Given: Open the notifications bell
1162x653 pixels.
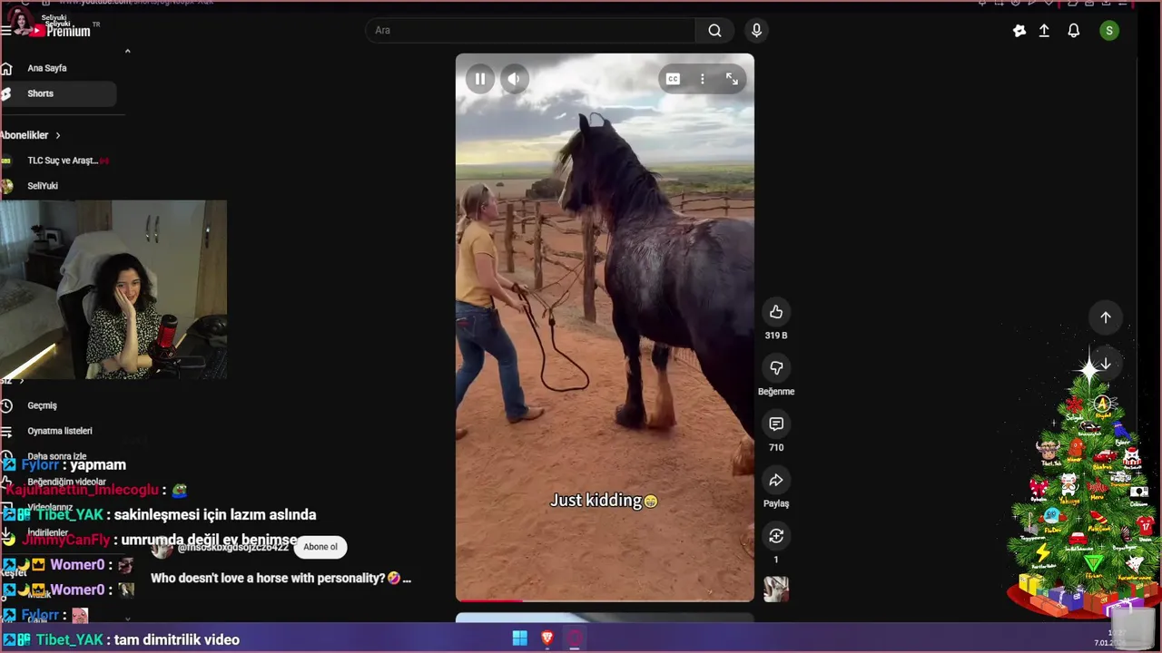Looking at the screenshot, I should tap(1074, 31).
